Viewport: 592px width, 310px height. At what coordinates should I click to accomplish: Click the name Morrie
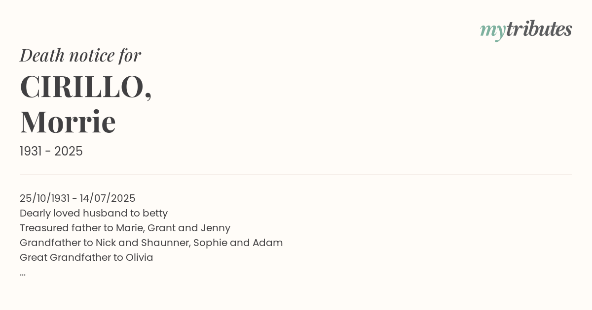click(68, 122)
